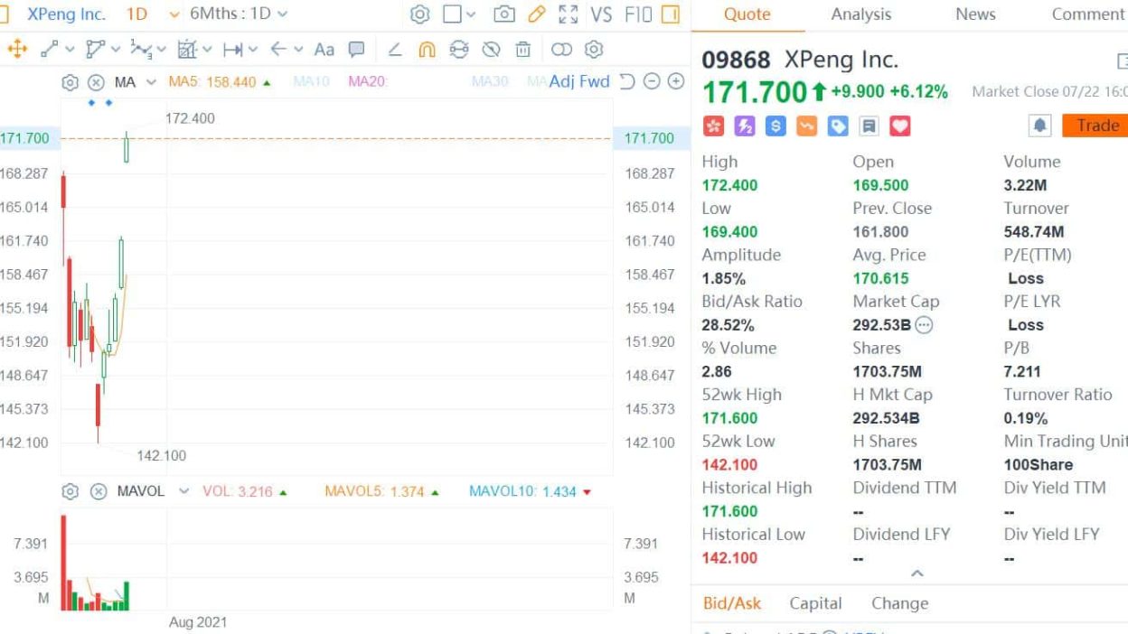Screen dimensions: 1128x634
Task: Expand chart to full screen
Action: pos(568,14)
